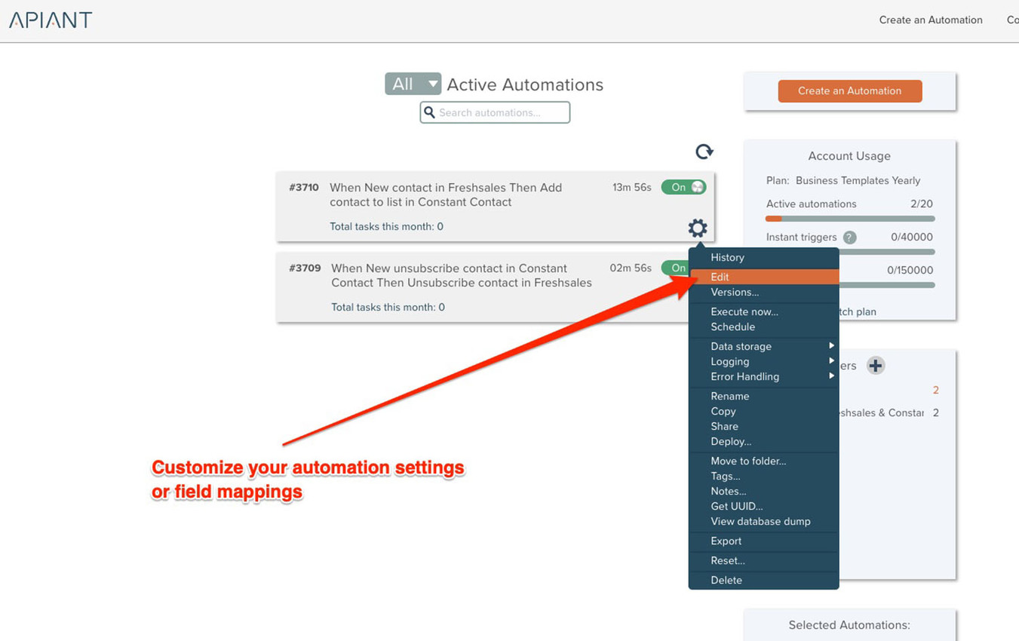Choose Move to folder... option
Image resolution: width=1019 pixels, height=641 pixels.
pos(763,461)
